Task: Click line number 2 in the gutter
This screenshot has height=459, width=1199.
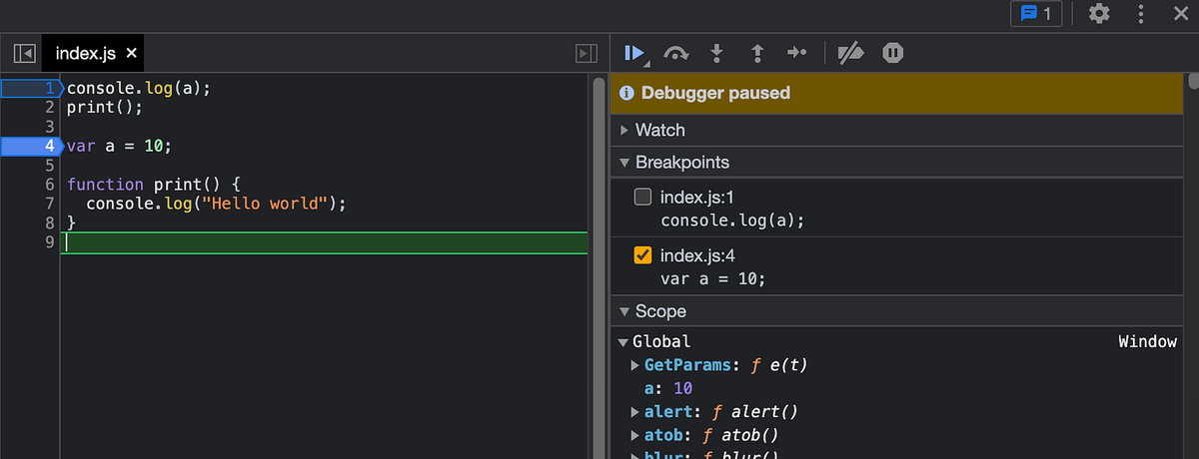Action: click(48, 108)
